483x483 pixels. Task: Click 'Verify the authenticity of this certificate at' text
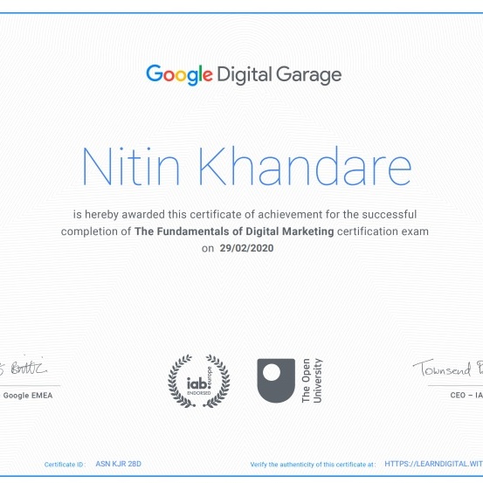(313, 464)
